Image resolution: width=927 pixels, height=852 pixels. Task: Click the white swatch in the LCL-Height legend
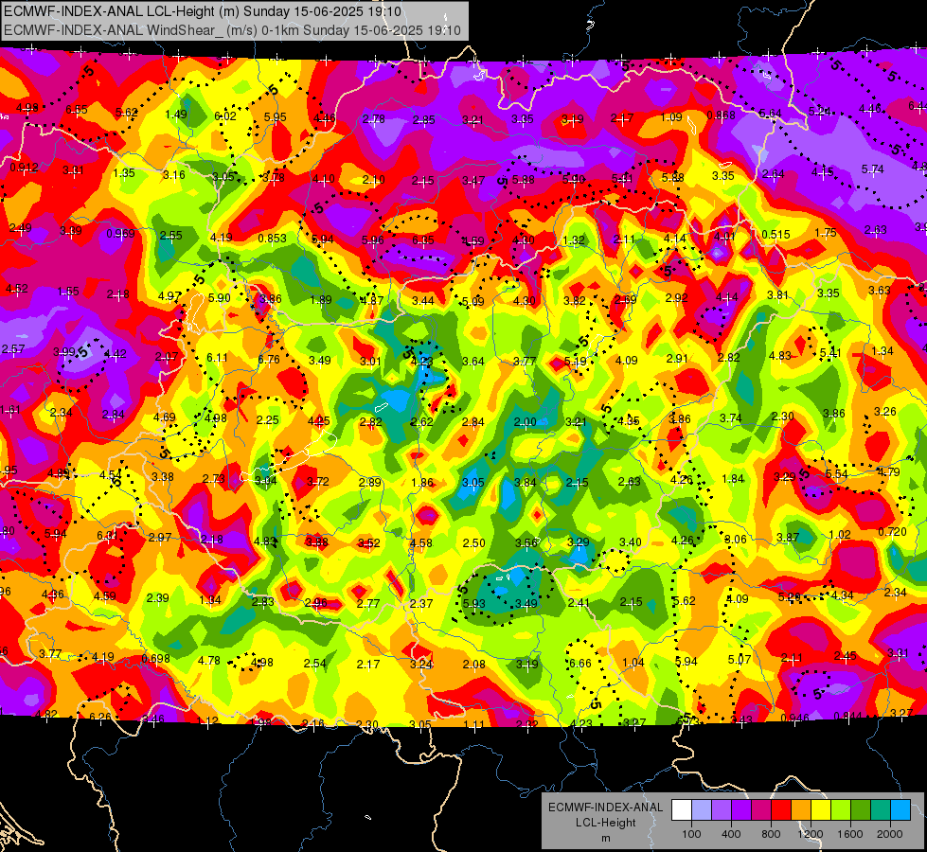click(x=682, y=810)
